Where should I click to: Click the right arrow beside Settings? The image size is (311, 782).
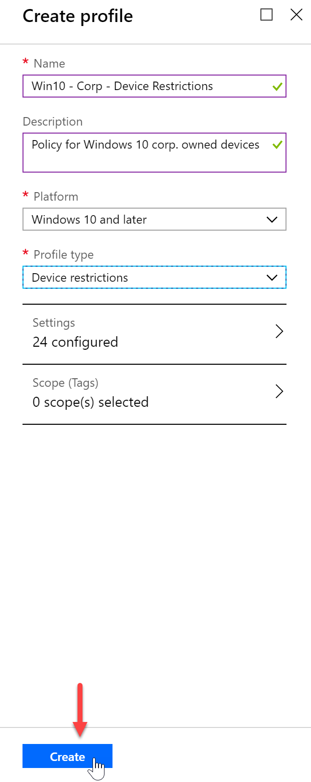point(279,331)
